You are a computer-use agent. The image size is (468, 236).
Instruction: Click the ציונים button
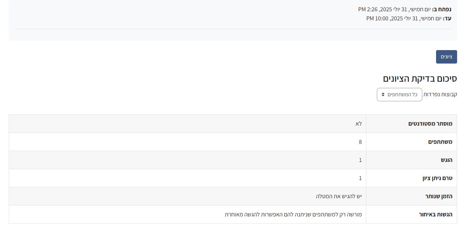(446, 57)
